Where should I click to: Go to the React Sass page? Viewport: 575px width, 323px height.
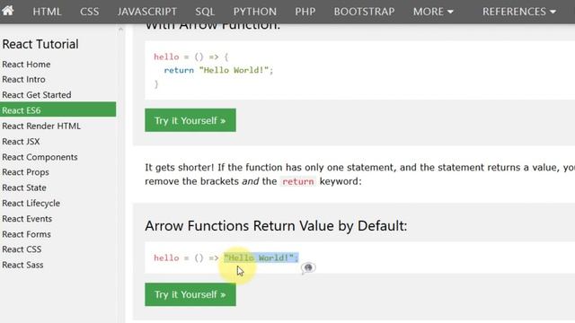click(x=22, y=265)
